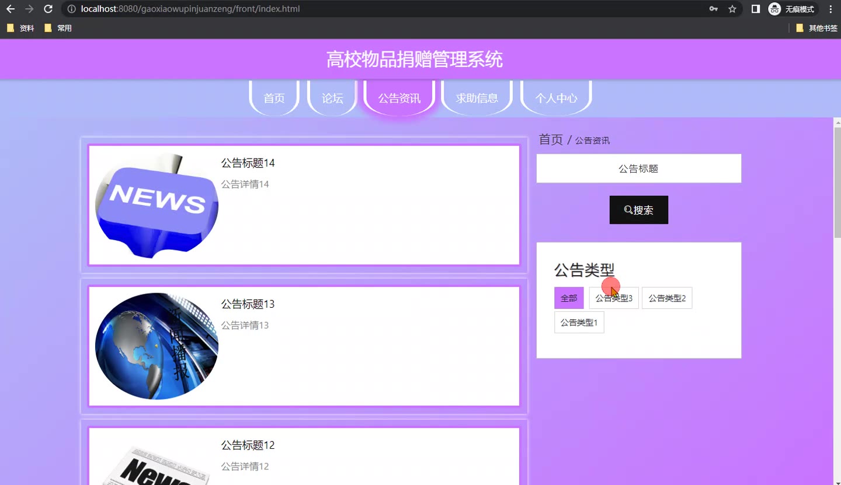Open the 公告标题14 title

(248, 163)
